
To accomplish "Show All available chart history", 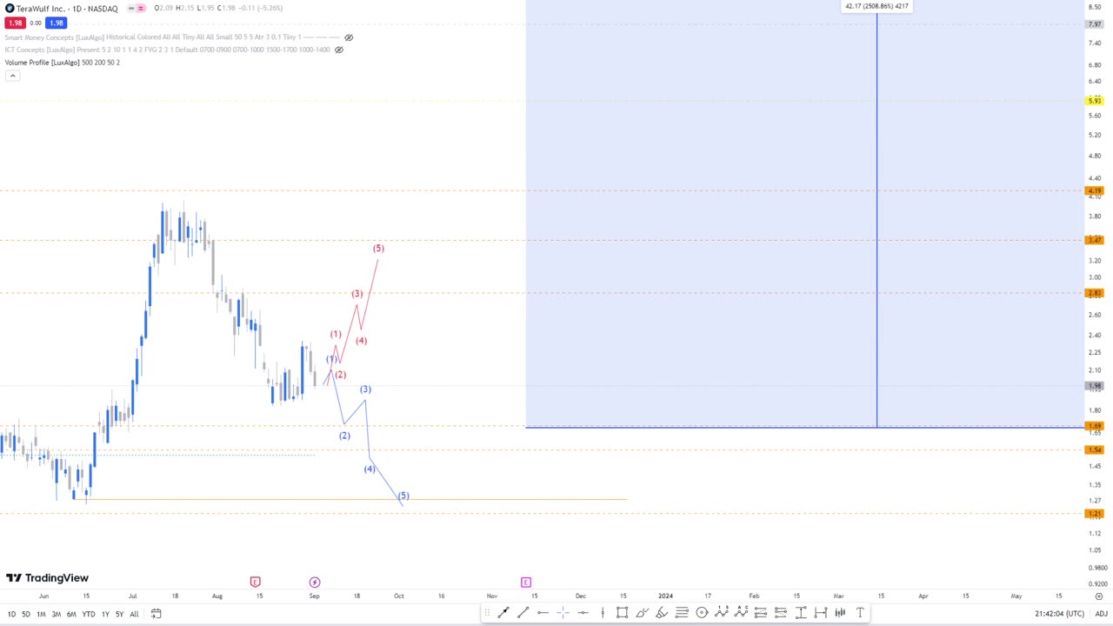I will [x=134, y=614].
